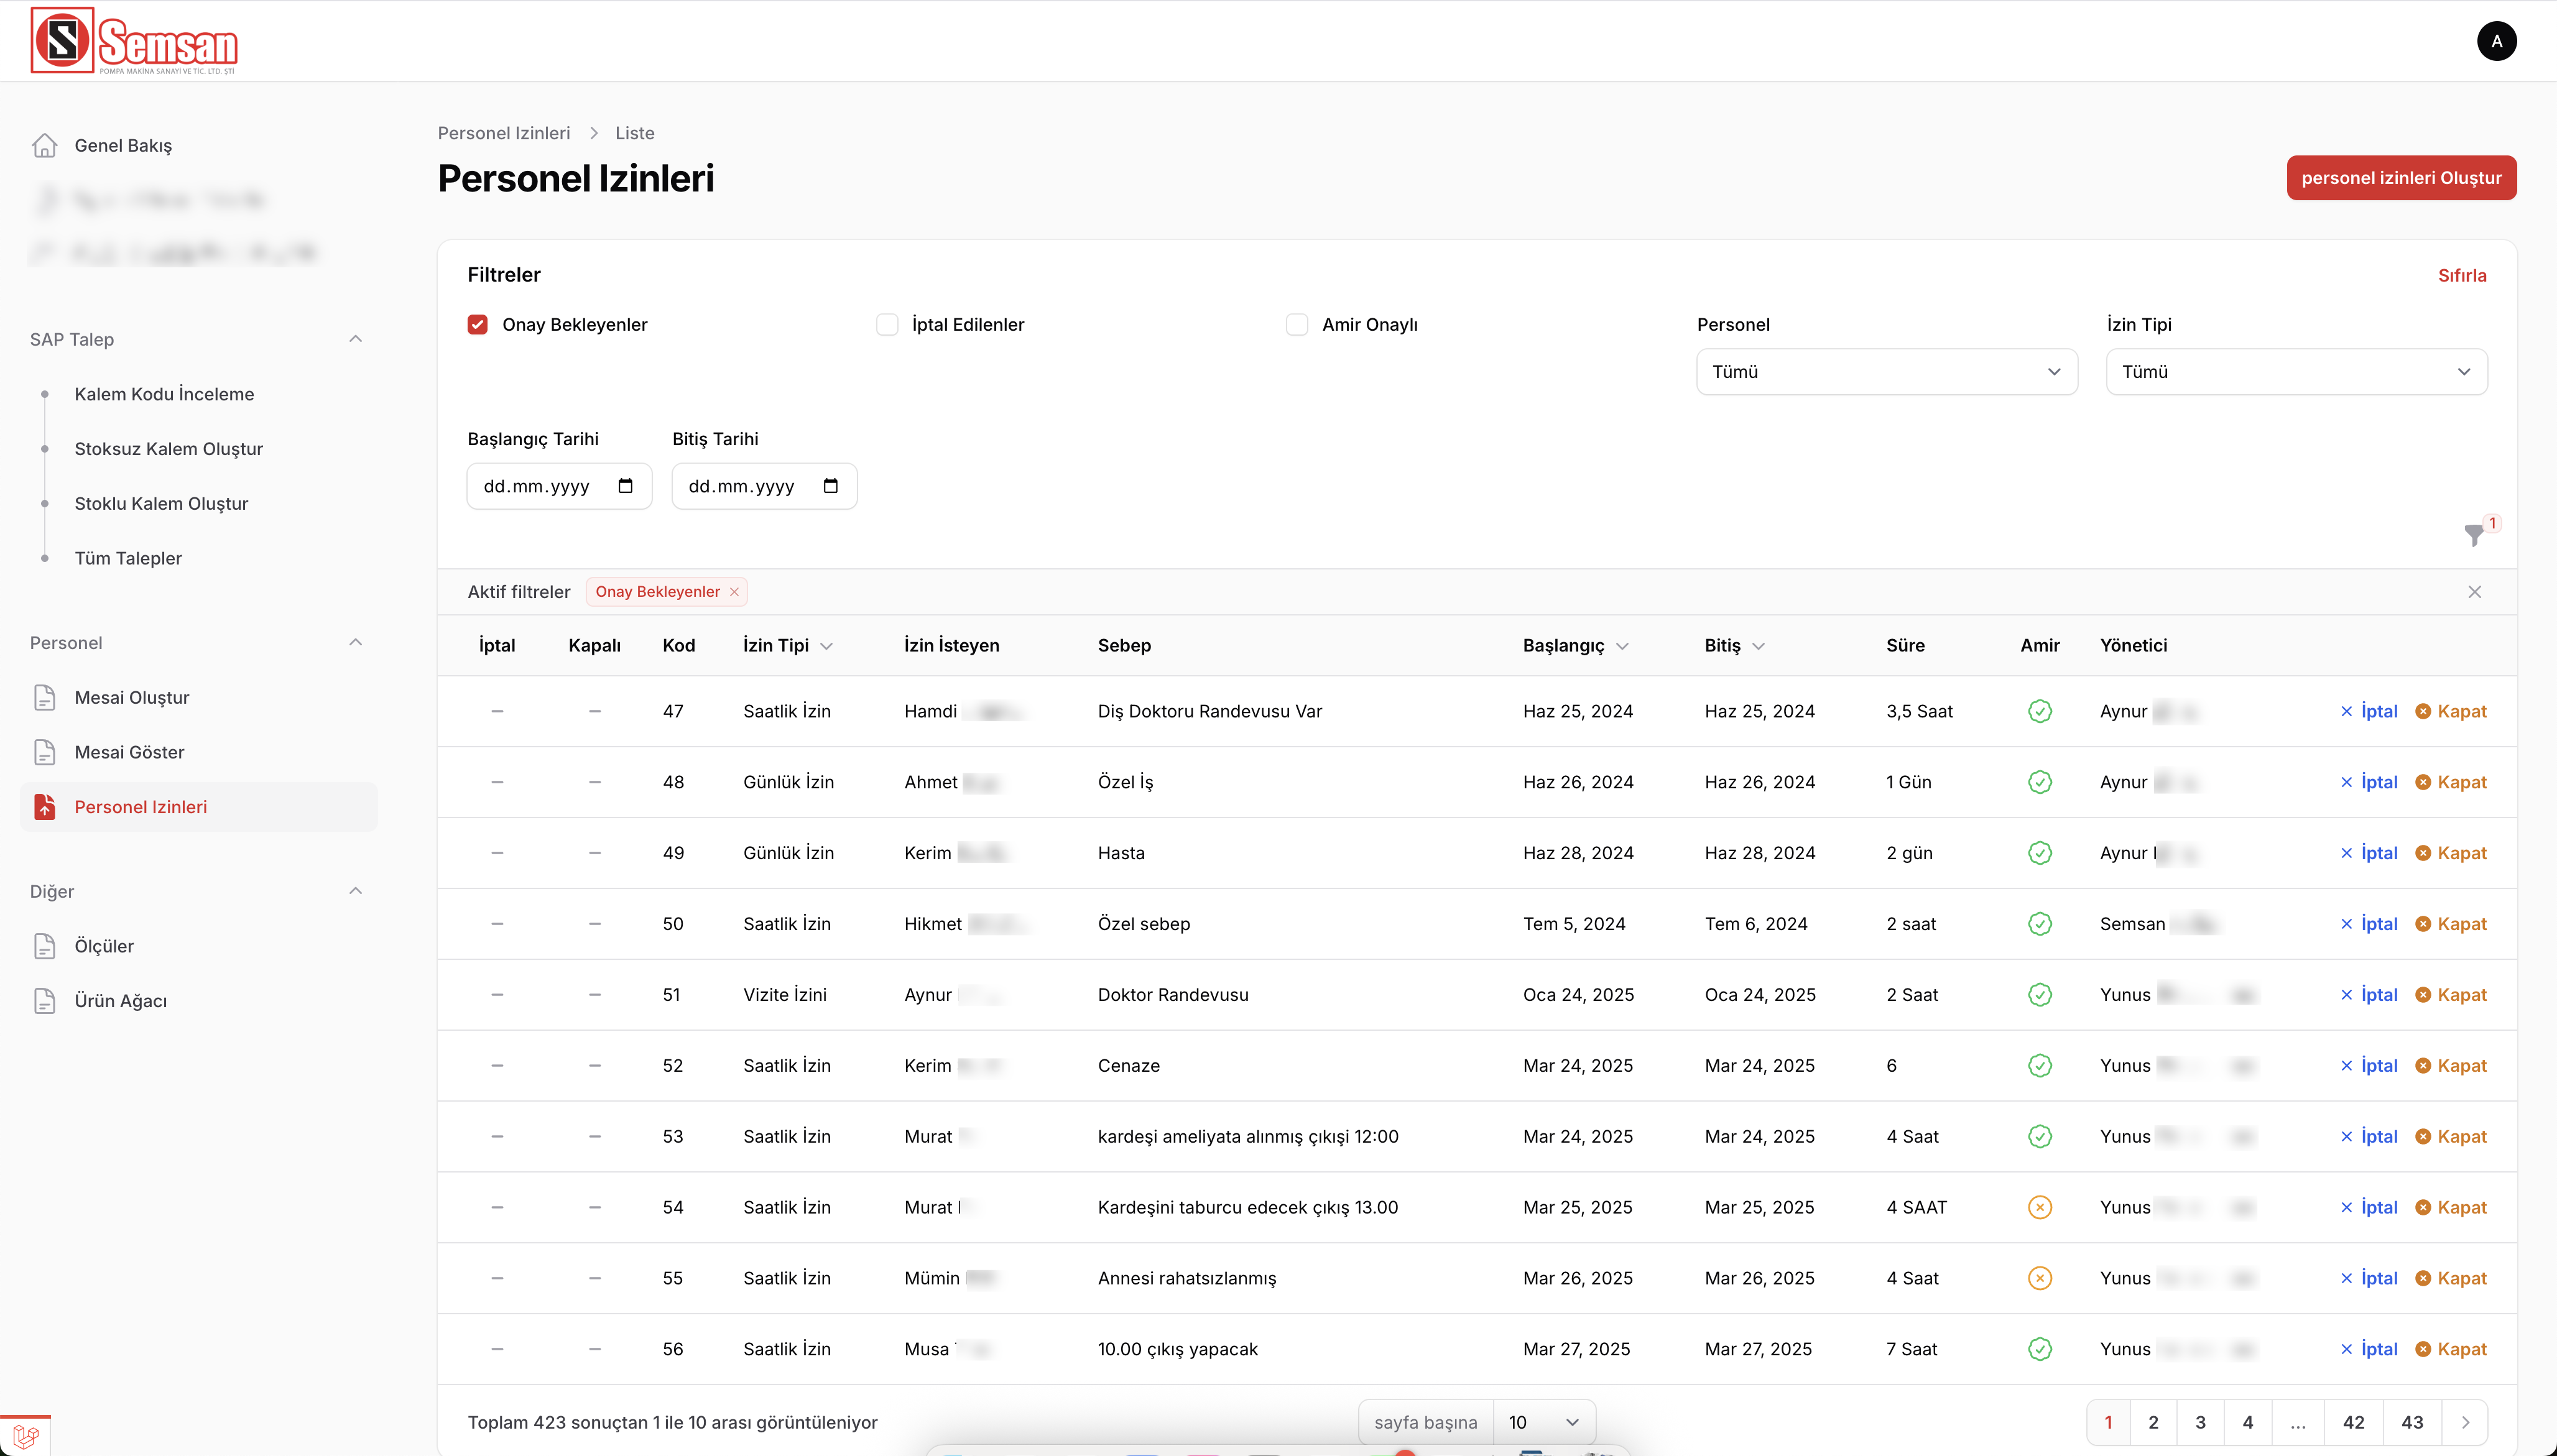This screenshot has height=1456, width=2557.
Task: Click the filter funnel icon with badge
Action: (x=2474, y=534)
